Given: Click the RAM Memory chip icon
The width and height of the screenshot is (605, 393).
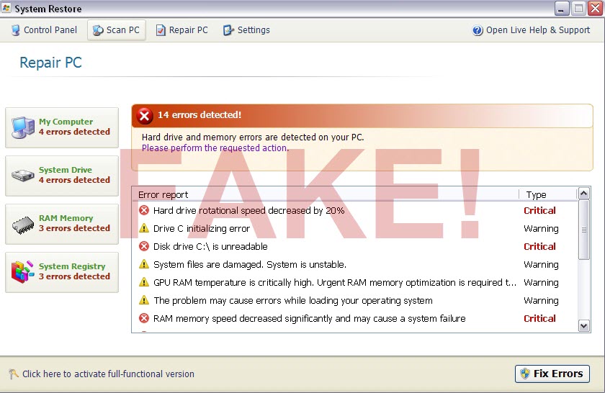Looking at the screenshot, I should [23, 225].
